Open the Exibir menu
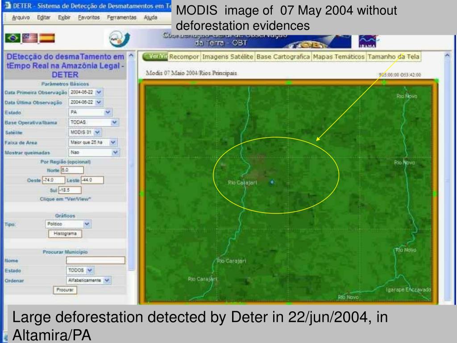 [x=64, y=17]
